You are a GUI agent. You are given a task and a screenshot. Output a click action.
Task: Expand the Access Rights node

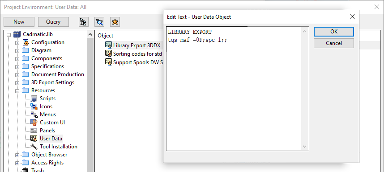point(17,163)
